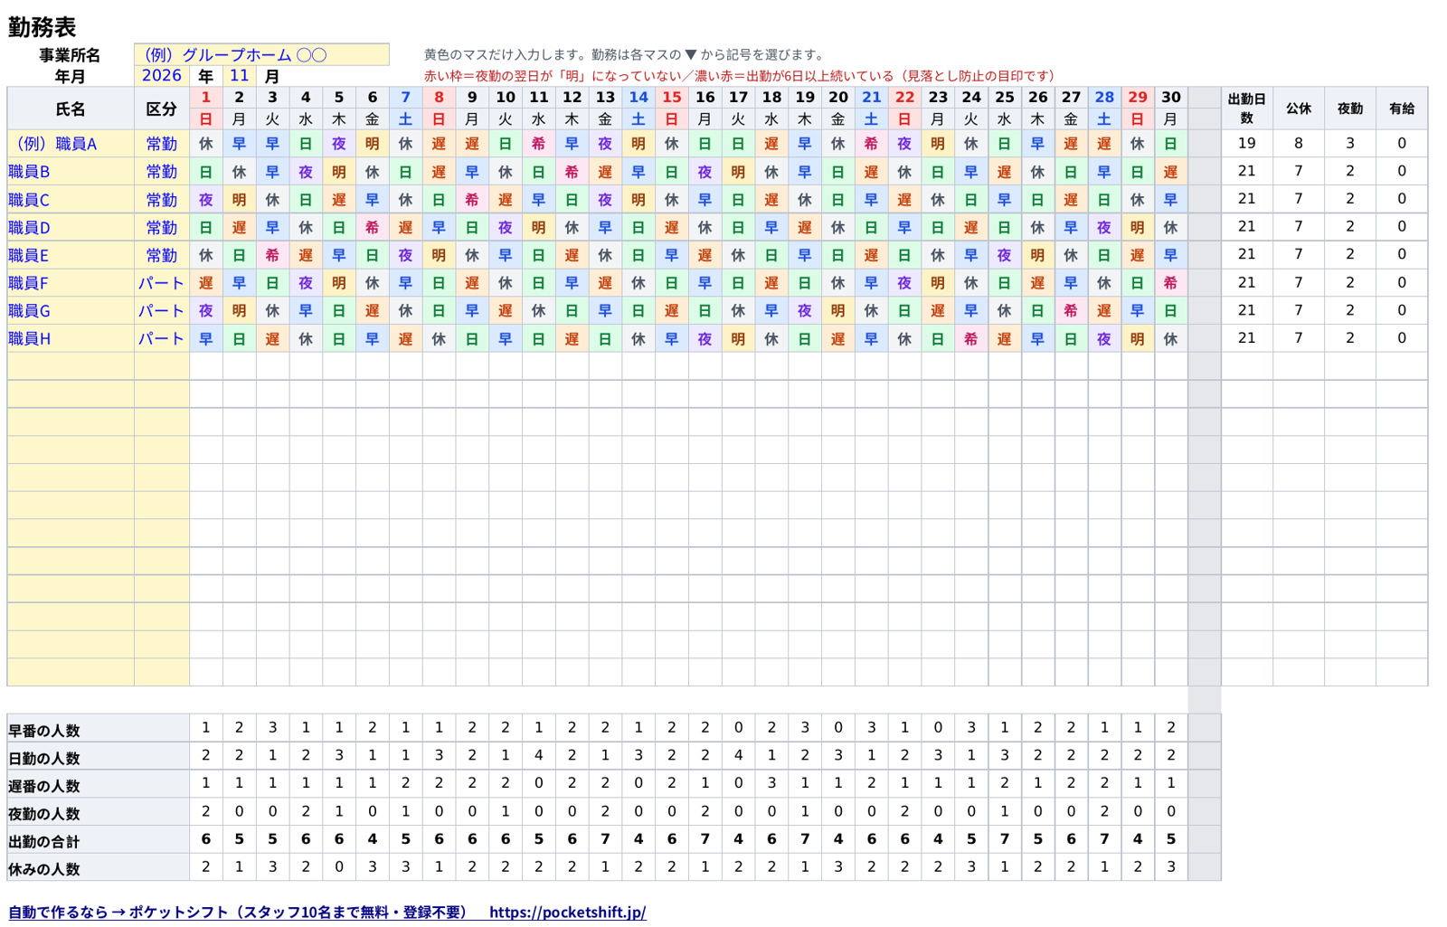The height and width of the screenshot is (927, 1447).
Task: Select the first empty name cell below 職員H
Action: (x=71, y=366)
